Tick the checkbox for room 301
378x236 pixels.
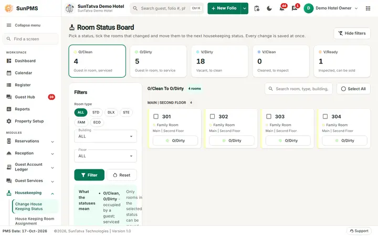pos(156,116)
